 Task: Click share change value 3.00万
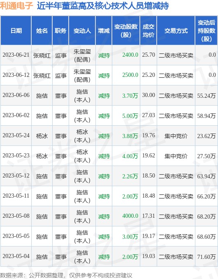tap(130, 237)
